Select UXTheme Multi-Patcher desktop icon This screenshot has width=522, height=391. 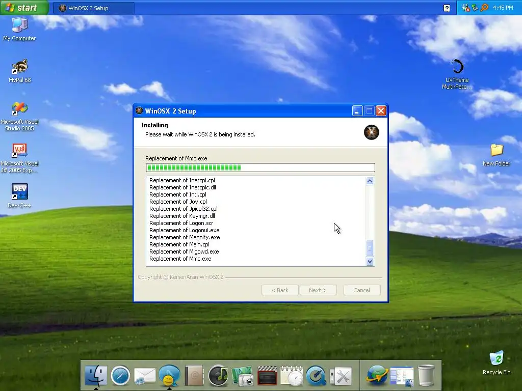457,74
